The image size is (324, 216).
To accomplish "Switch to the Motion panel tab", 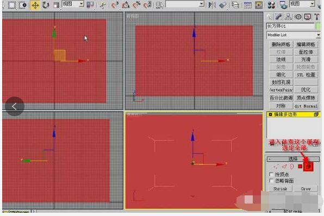I will 298,17.
